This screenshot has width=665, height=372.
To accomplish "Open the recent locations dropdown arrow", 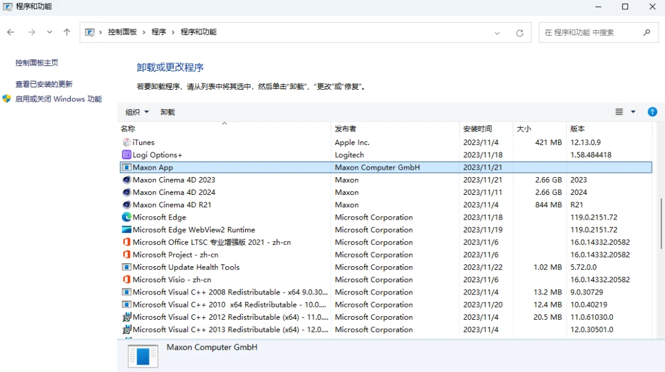I will [50, 32].
